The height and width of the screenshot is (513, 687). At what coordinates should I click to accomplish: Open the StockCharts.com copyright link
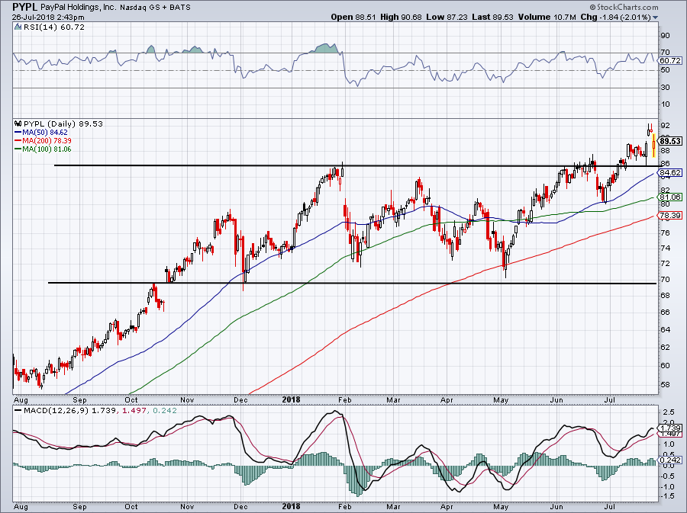[624, 7]
